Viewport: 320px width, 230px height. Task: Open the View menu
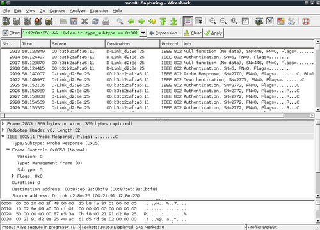tap(31, 11)
